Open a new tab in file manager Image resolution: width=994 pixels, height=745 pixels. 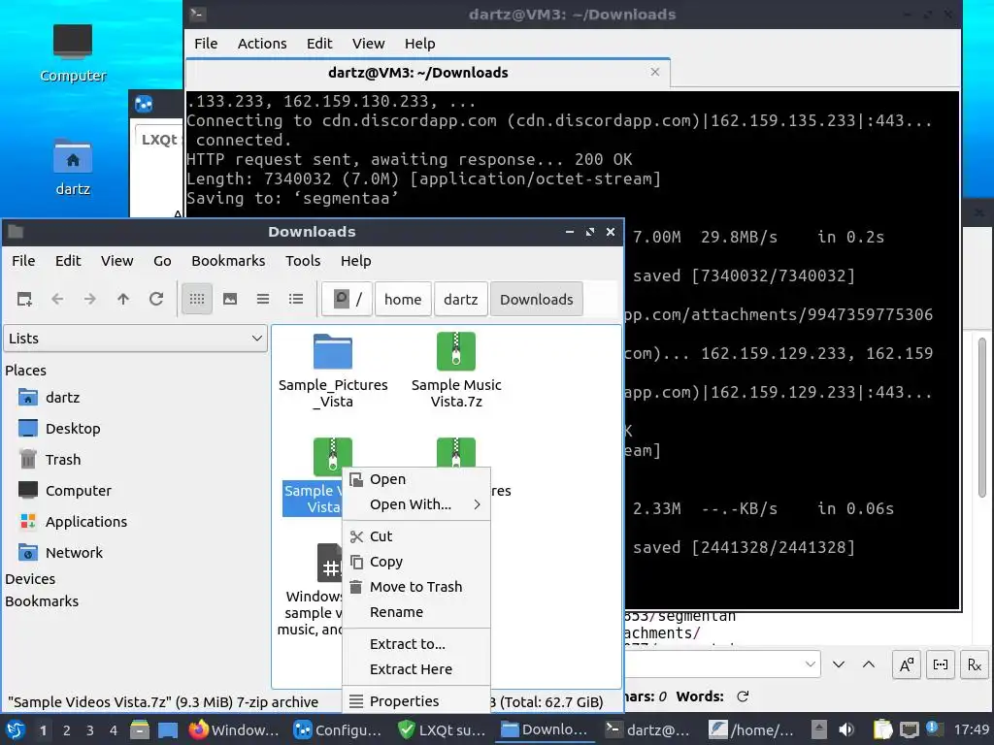(x=24, y=299)
